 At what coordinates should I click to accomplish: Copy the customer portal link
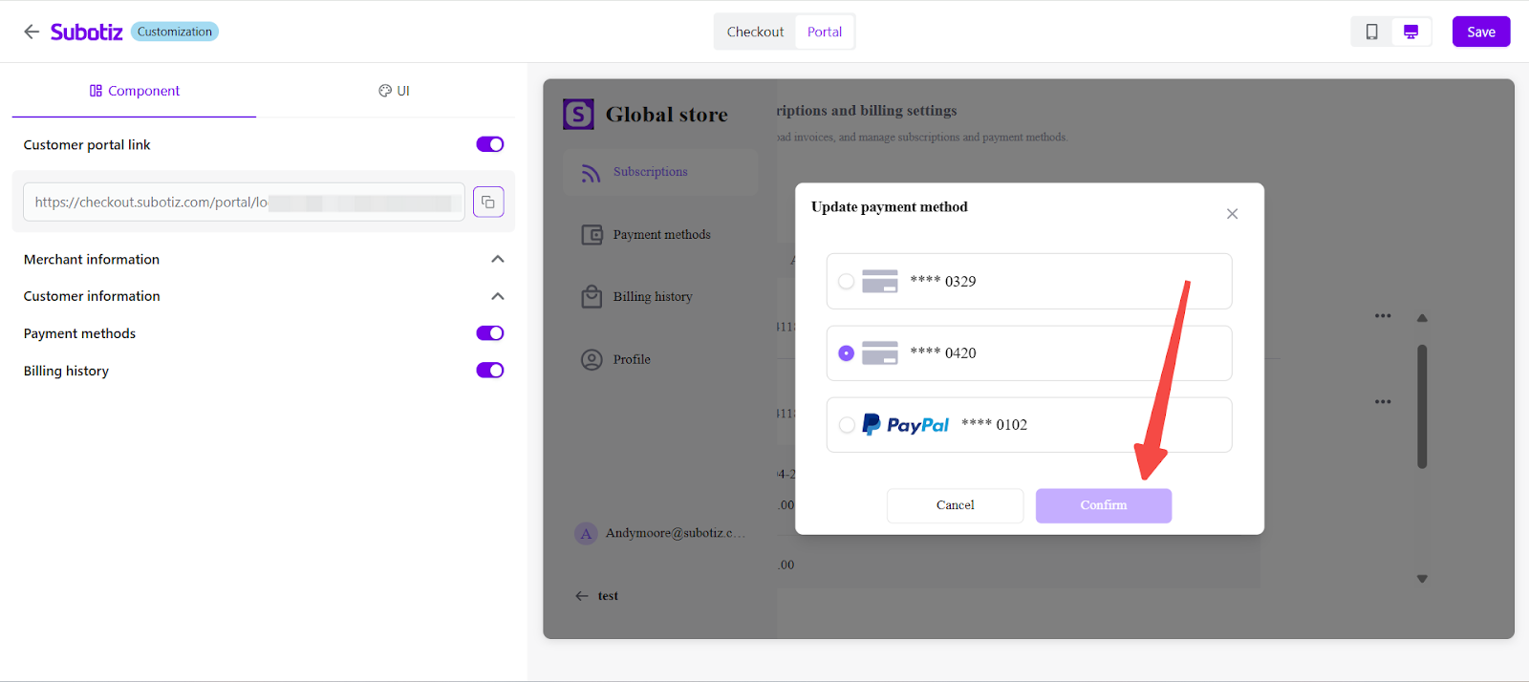pyautogui.click(x=488, y=202)
